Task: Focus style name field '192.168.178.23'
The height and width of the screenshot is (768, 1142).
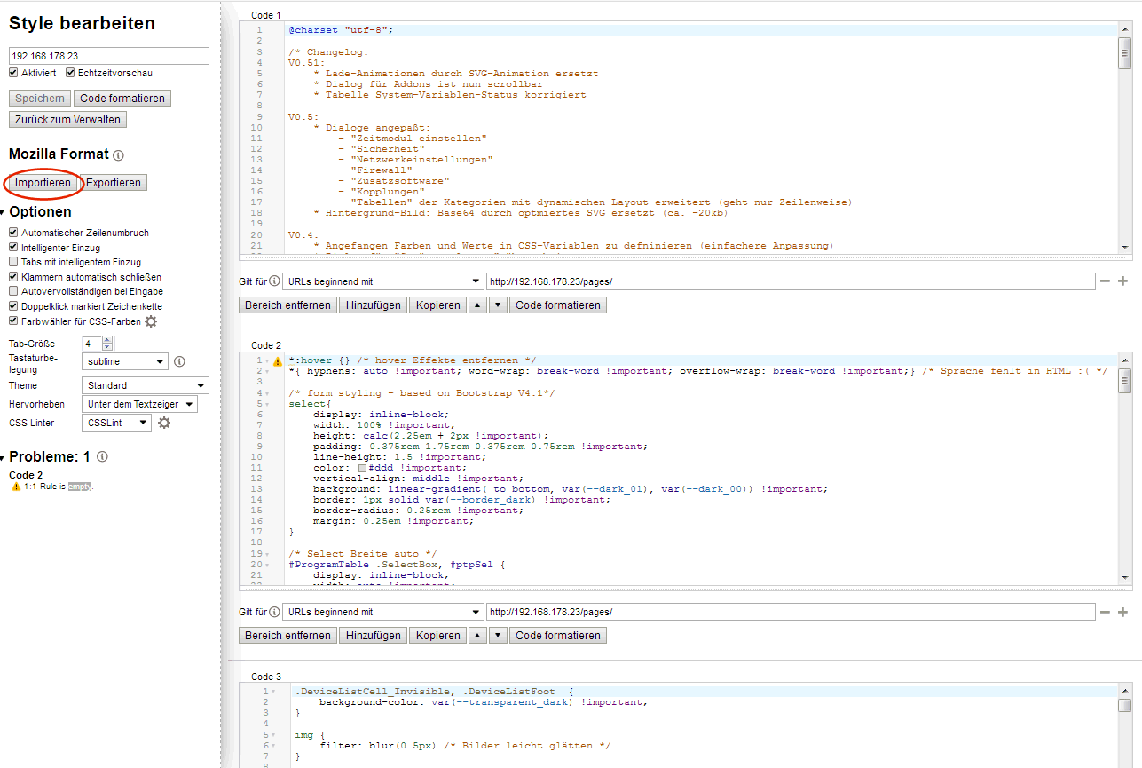Action: click(x=109, y=56)
